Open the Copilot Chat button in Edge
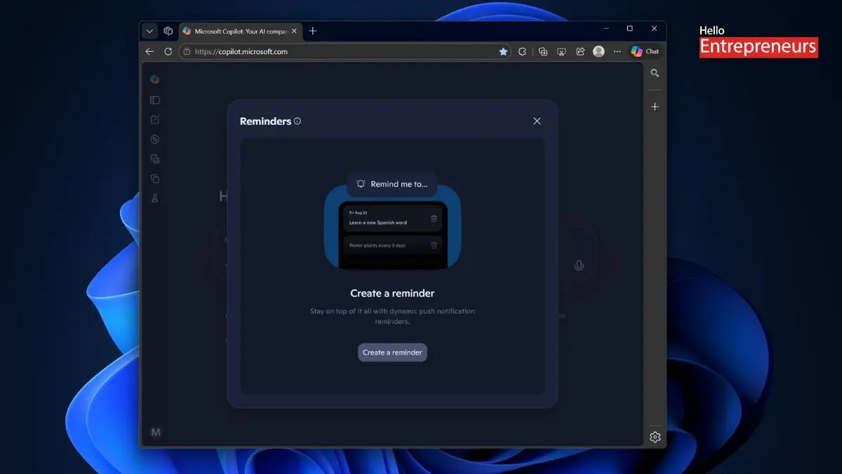This screenshot has width=842, height=474. tap(645, 51)
